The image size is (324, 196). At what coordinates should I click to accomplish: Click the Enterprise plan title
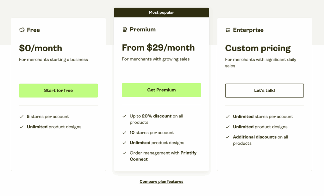(248, 30)
